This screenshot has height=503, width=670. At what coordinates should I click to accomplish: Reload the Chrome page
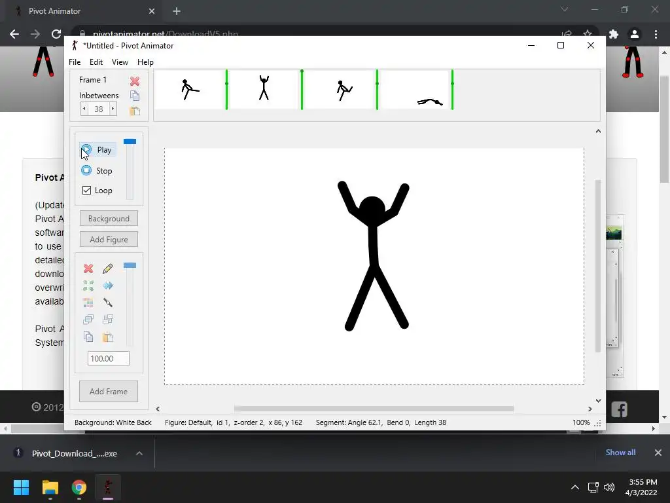(56, 34)
